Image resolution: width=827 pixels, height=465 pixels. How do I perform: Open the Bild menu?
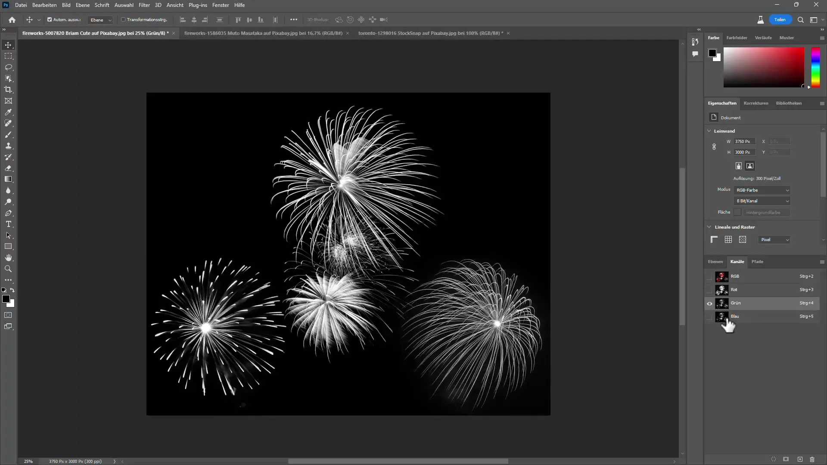click(66, 5)
